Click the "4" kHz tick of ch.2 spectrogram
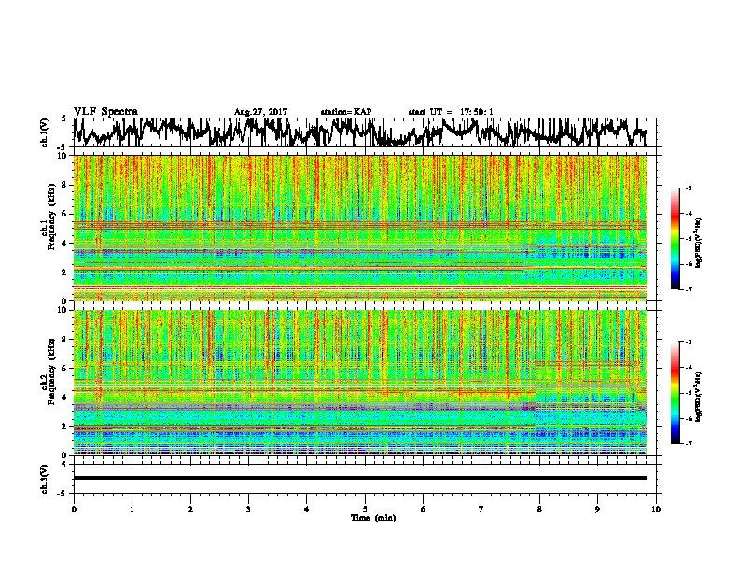This screenshot has width=739, height=571. (x=63, y=397)
